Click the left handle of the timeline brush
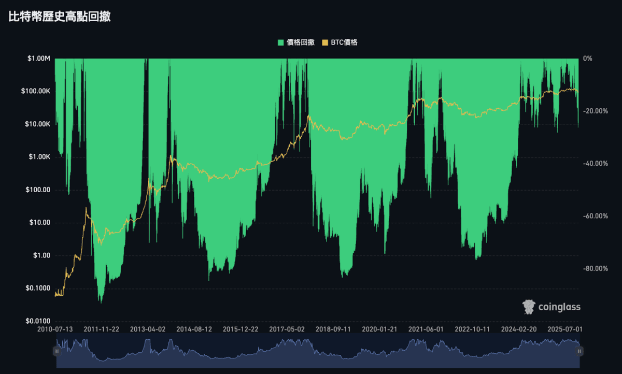This screenshot has width=622, height=374. (x=57, y=351)
